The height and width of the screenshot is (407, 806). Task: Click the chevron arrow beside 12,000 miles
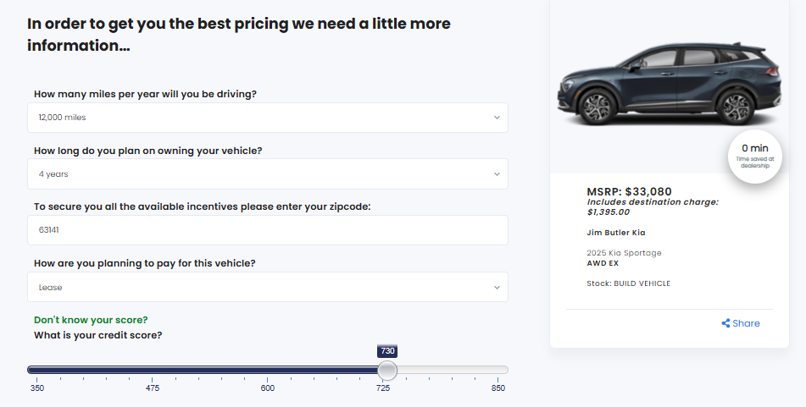tap(497, 118)
